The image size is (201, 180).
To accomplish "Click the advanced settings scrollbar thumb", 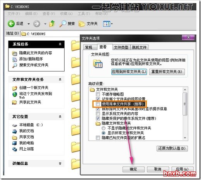I will coord(185,104).
